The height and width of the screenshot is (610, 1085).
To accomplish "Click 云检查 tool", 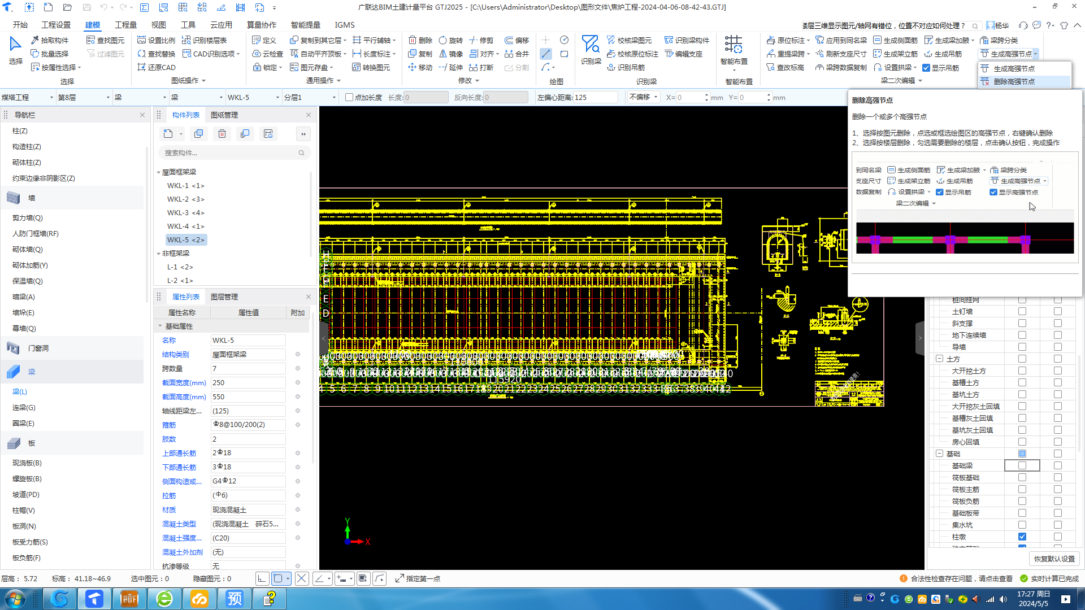I will [x=267, y=54].
